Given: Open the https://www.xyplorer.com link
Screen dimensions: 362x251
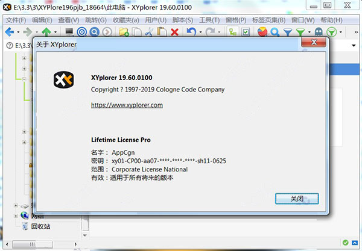Looking at the screenshot, I should click(x=127, y=105).
